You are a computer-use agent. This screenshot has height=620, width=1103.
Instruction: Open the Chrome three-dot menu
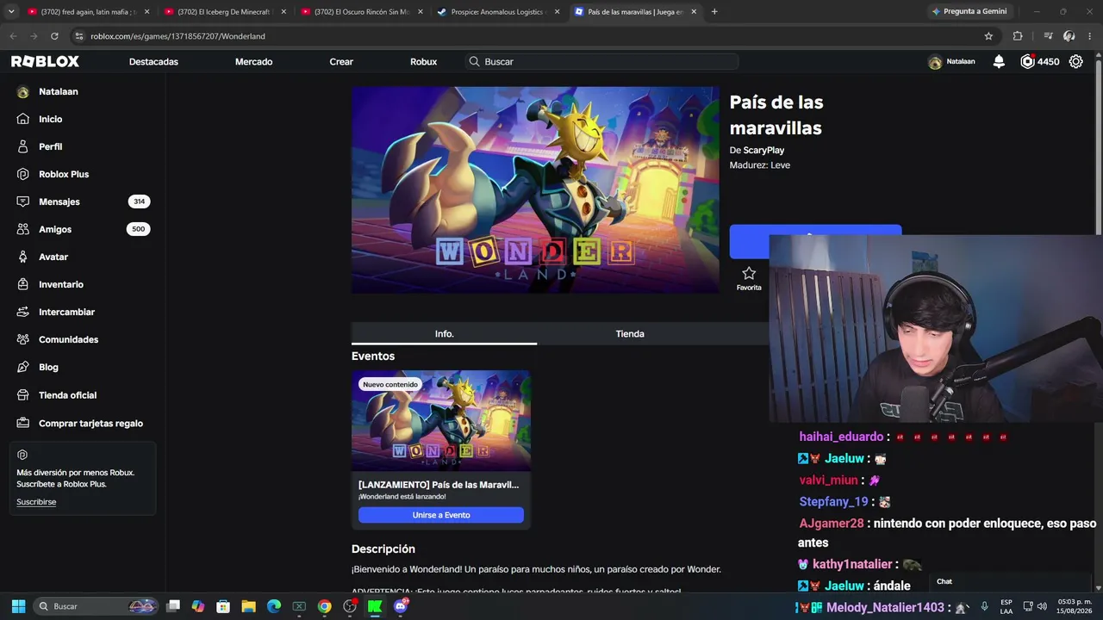click(1090, 36)
